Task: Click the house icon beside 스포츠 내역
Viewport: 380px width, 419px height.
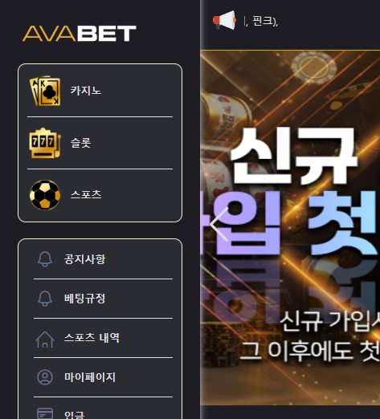Action: [x=45, y=340]
